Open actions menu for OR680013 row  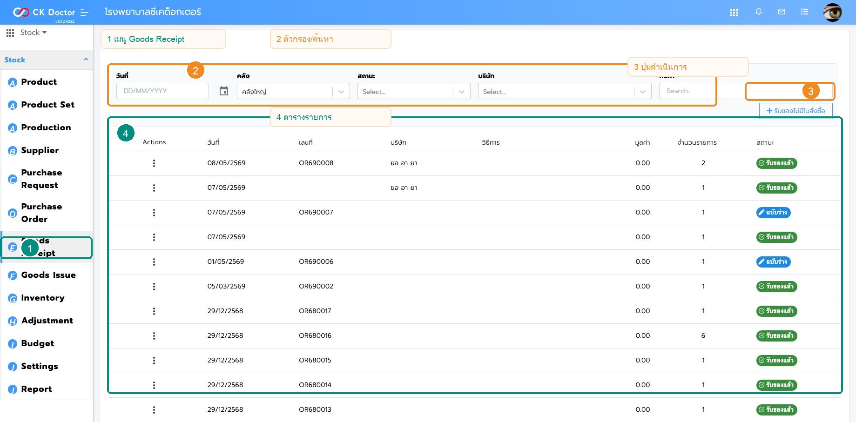click(x=154, y=410)
